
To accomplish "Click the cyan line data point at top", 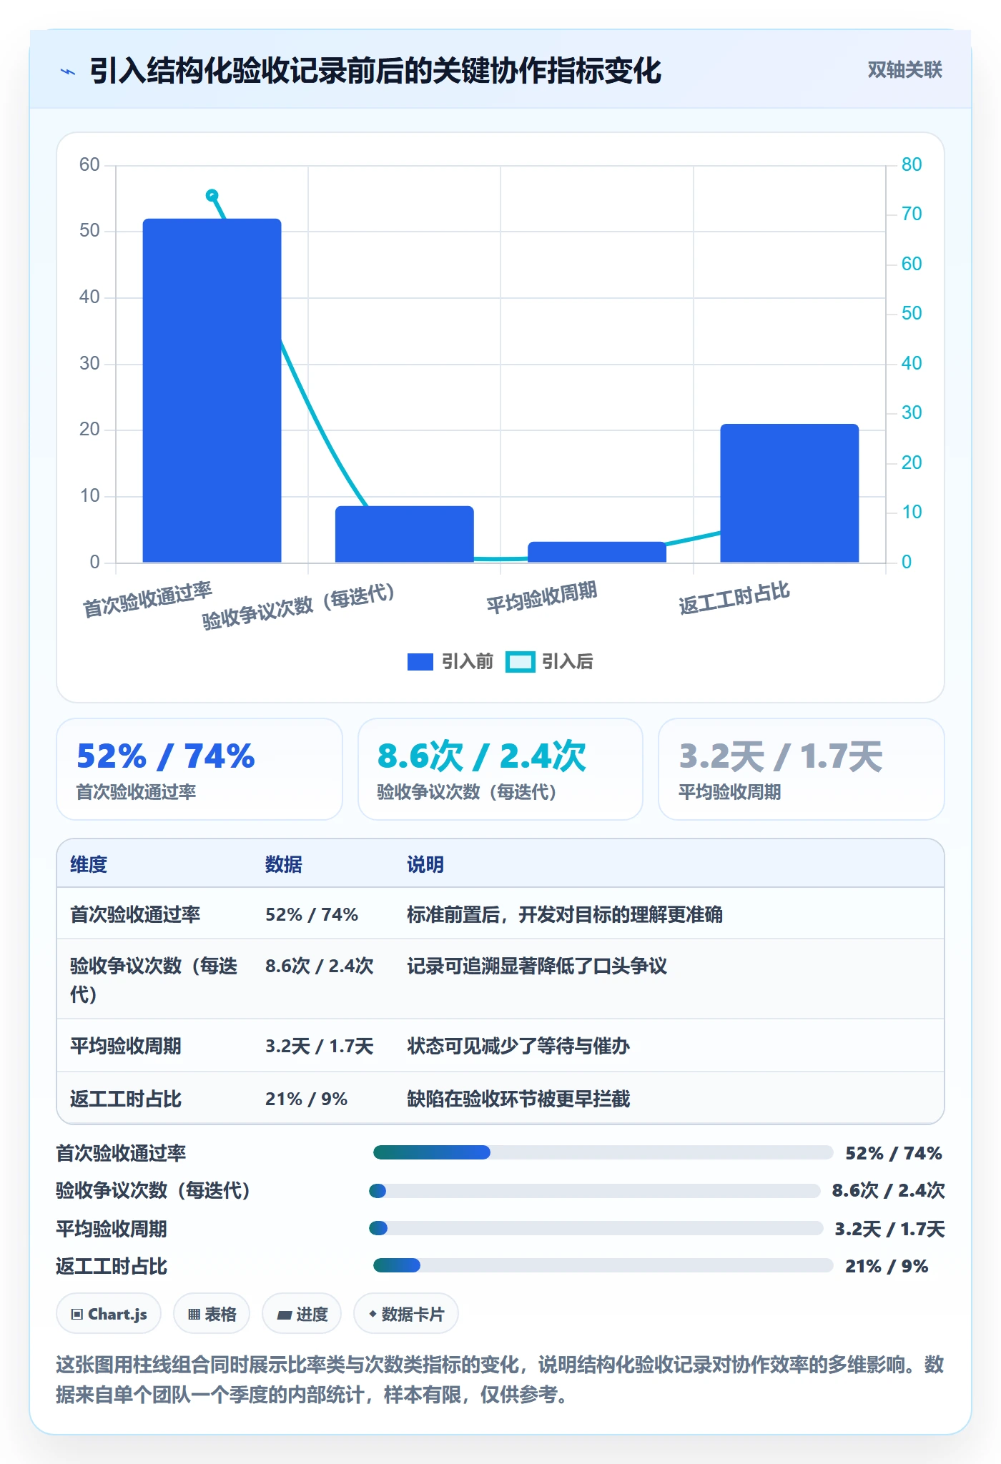I will pos(212,195).
